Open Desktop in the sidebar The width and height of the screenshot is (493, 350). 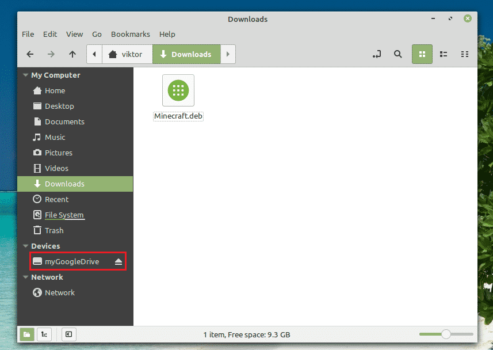click(x=75, y=106)
